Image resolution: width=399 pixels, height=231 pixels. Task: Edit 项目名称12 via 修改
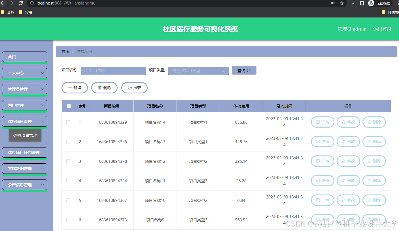pos(348,161)
